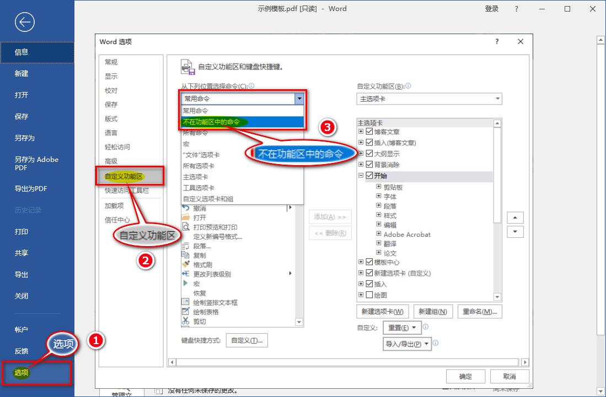Viewport: 606px width, 397px height.
Task: Toggle the 背景消除 tab checkbox
Action: (368, 164)
